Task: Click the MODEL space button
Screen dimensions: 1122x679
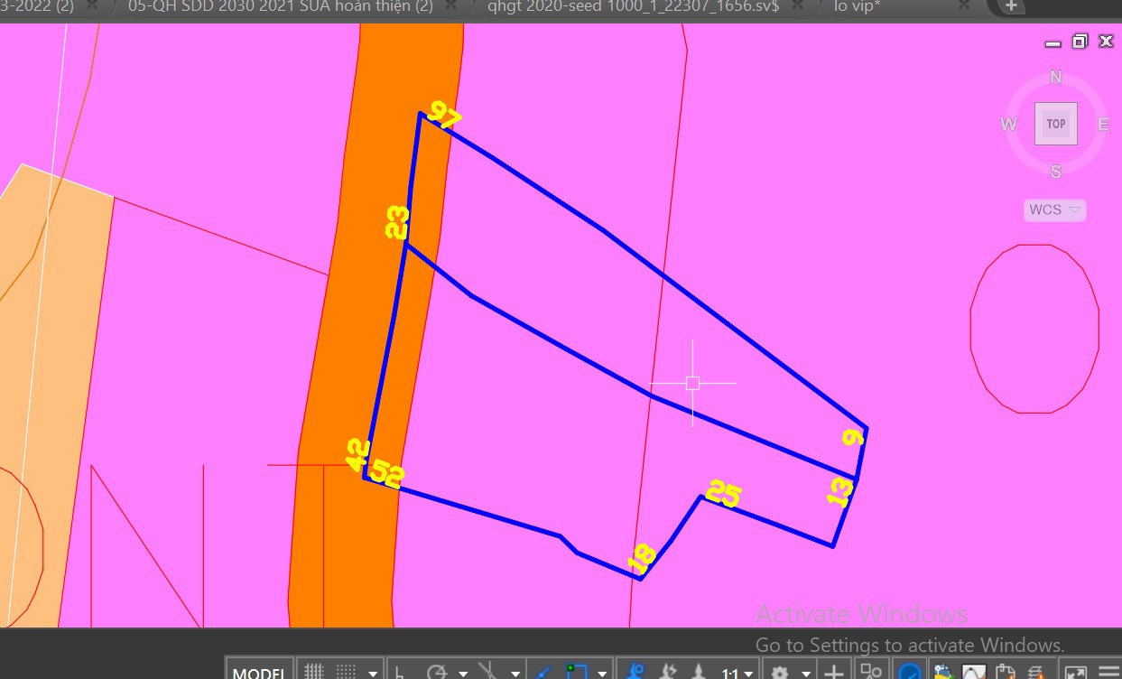Action: (x=259, y=673)
